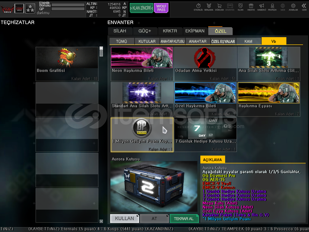Select the KAM sub-tab

(248, 41)
